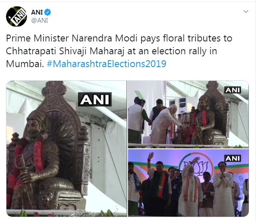Click the lion carving at the throne base
This screenshot has height=221, width=256.
click(x=49, y=198)
